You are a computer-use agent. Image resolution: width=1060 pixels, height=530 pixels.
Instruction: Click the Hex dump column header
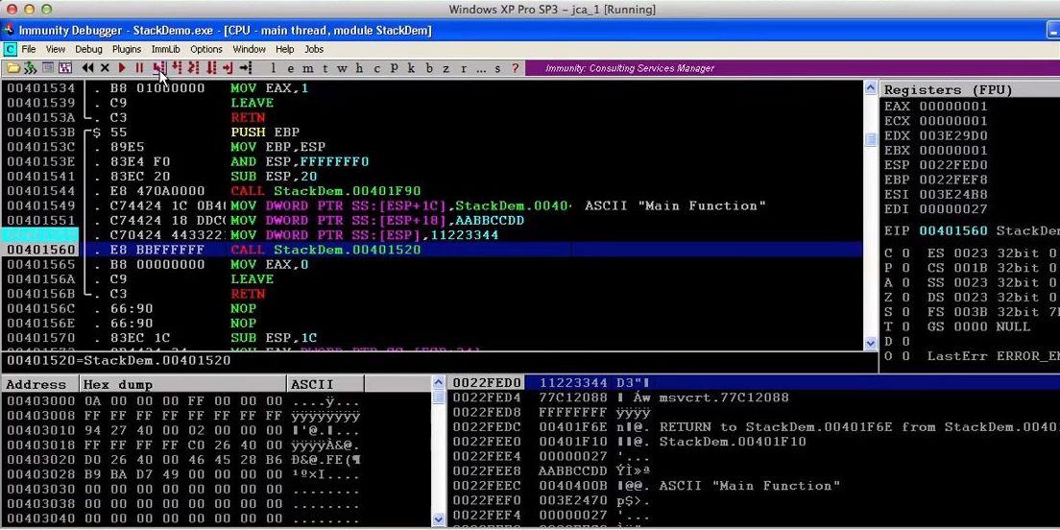(x=183, y=385)
